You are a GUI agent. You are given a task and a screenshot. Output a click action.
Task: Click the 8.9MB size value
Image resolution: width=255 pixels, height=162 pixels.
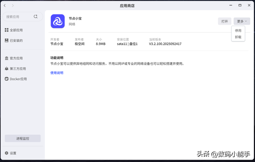pos(100,44)
